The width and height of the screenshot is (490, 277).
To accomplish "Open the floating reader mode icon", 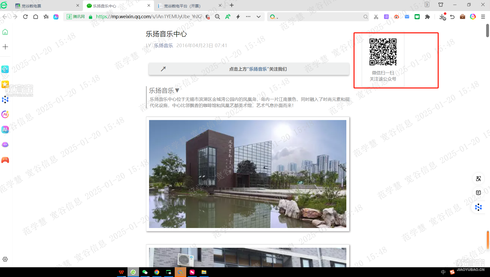I will tap(478, 193).
